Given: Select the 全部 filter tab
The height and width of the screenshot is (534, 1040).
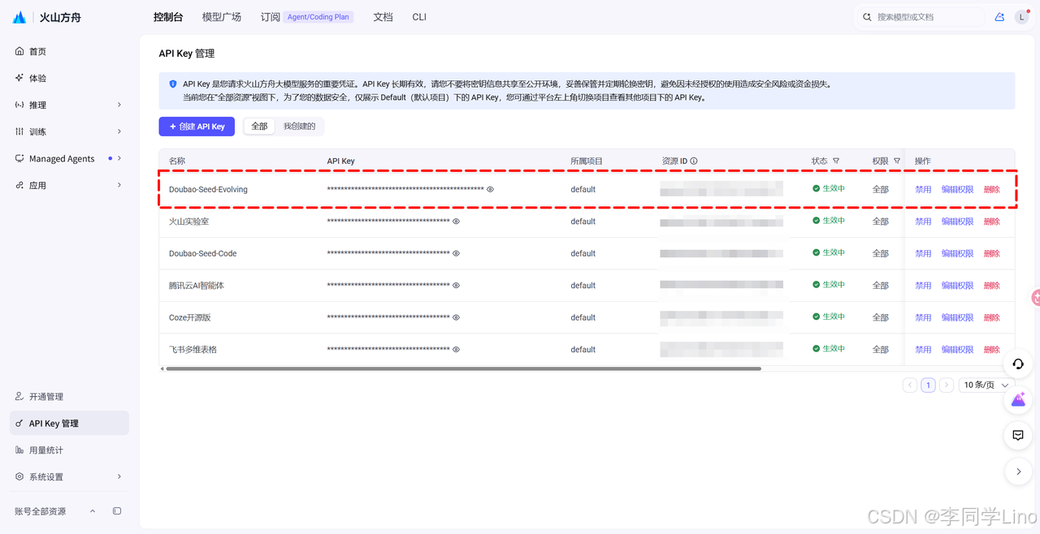Looking at the screenshot, I should click(x=259, y=127).
